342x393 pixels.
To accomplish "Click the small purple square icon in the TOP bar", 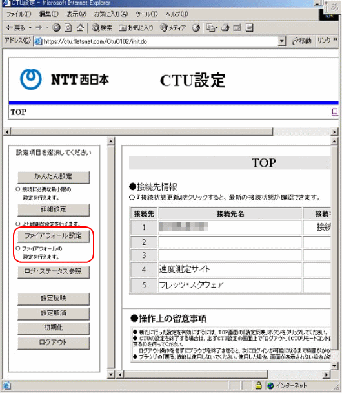I will click(335, 112).
